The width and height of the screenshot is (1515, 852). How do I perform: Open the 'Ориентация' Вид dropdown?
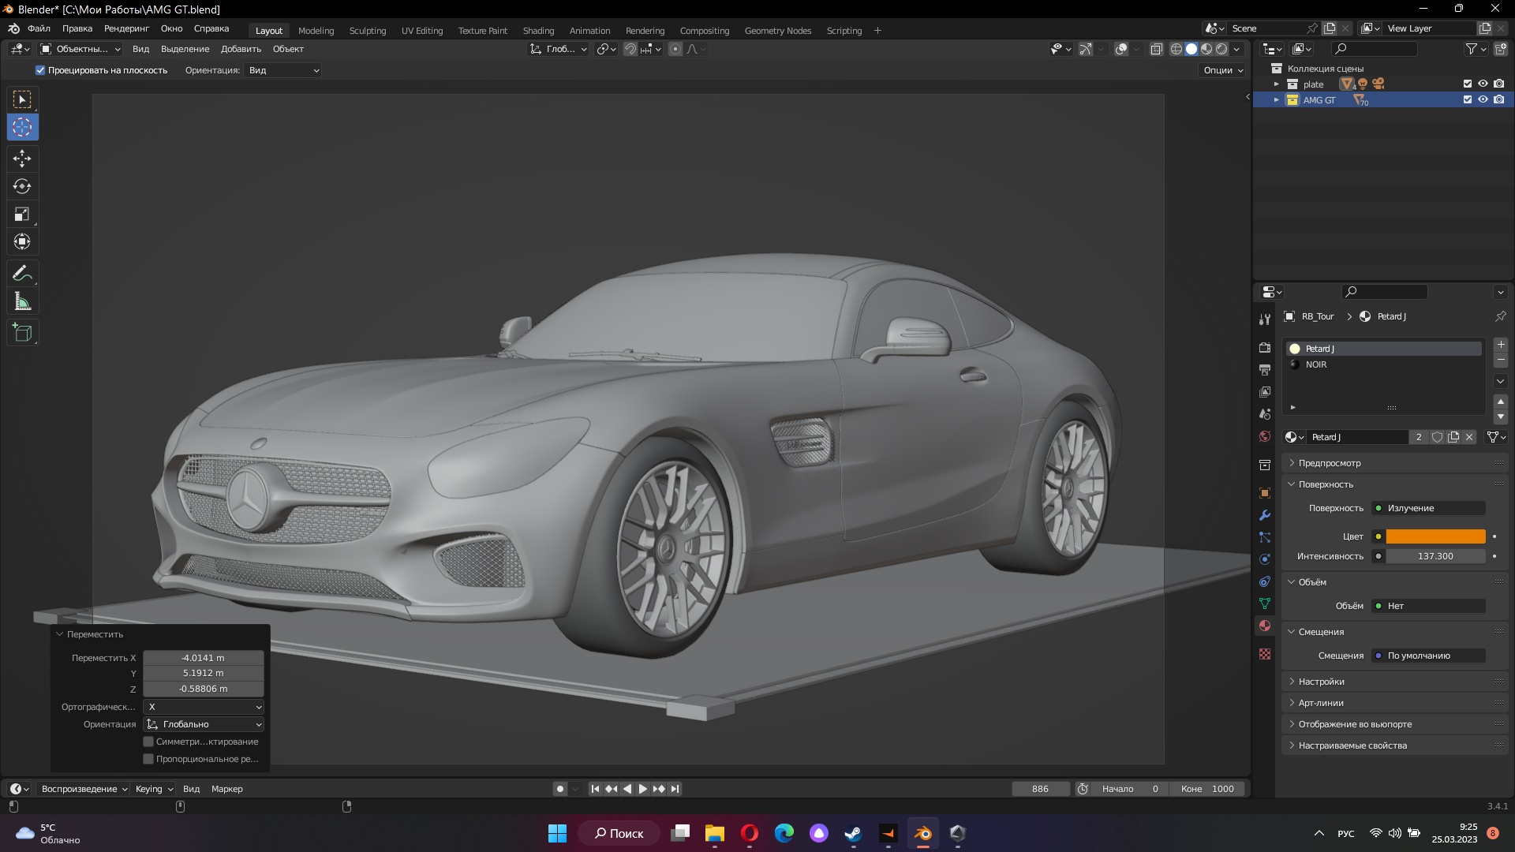tap(283, 70)
